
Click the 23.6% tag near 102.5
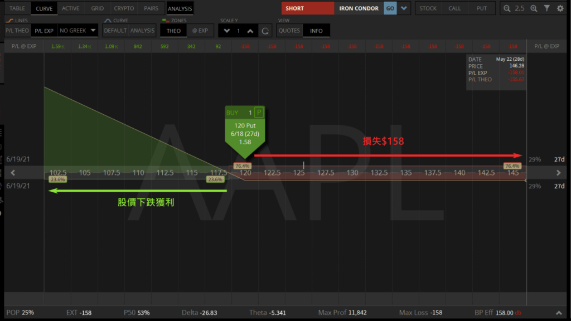(x=57, y=179)
